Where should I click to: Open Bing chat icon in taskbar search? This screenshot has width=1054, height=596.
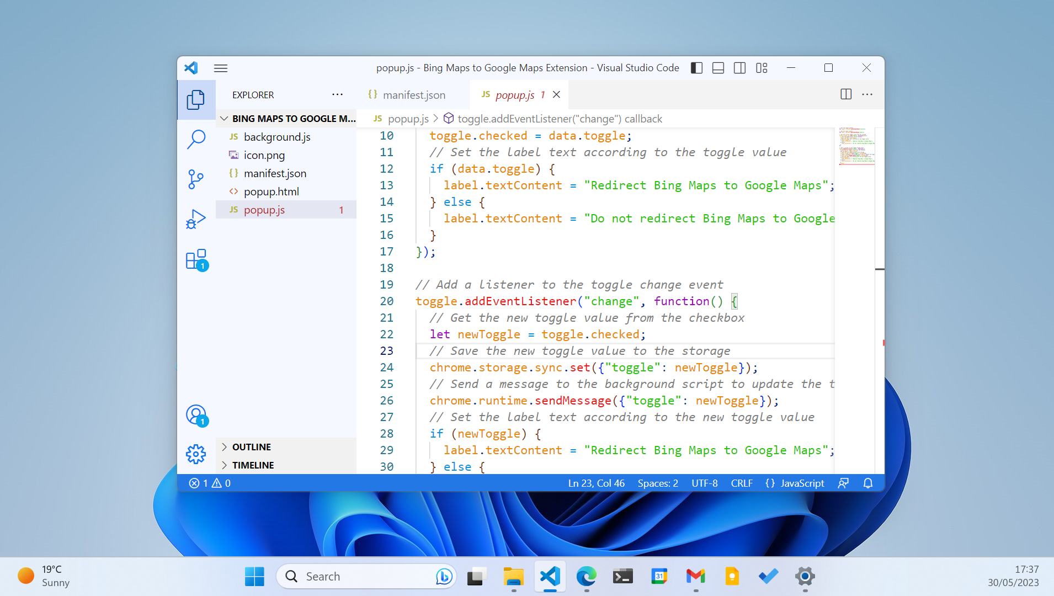[444, 577]
